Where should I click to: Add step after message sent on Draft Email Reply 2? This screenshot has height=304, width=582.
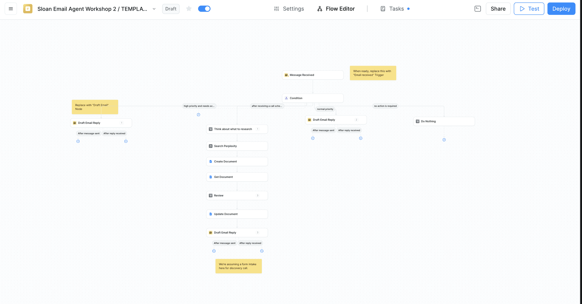coord(313,138)
